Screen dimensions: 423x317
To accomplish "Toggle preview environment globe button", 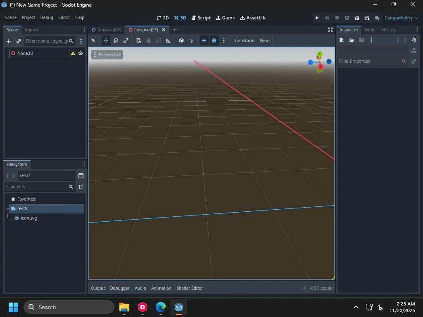I will (214, 40).
